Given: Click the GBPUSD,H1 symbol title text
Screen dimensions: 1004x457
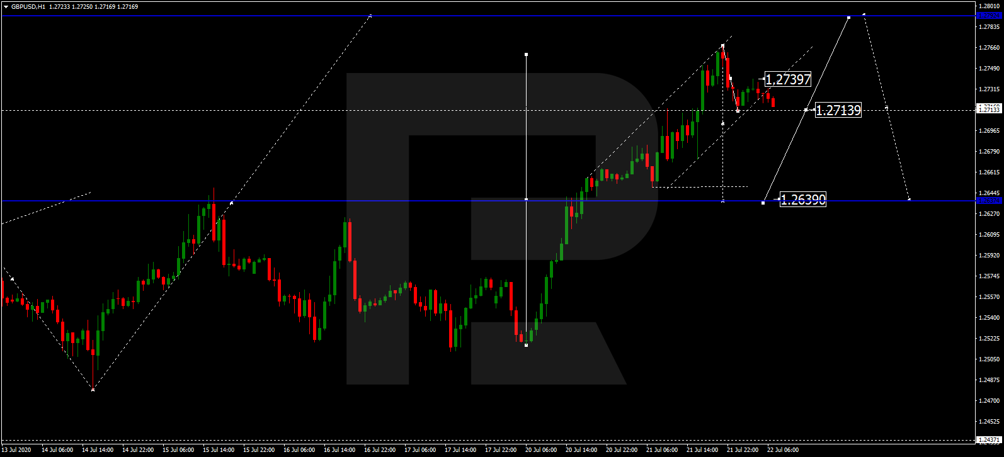Looking at the screenshot, I should click(28, 7).
